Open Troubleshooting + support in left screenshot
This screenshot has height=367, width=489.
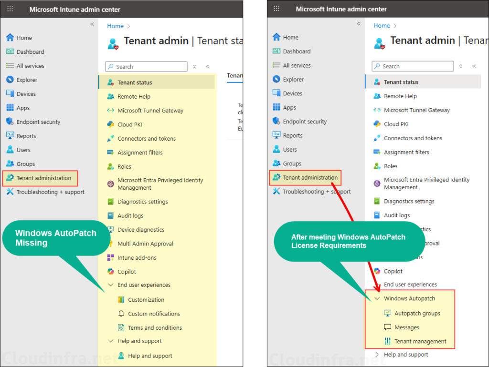50,192
